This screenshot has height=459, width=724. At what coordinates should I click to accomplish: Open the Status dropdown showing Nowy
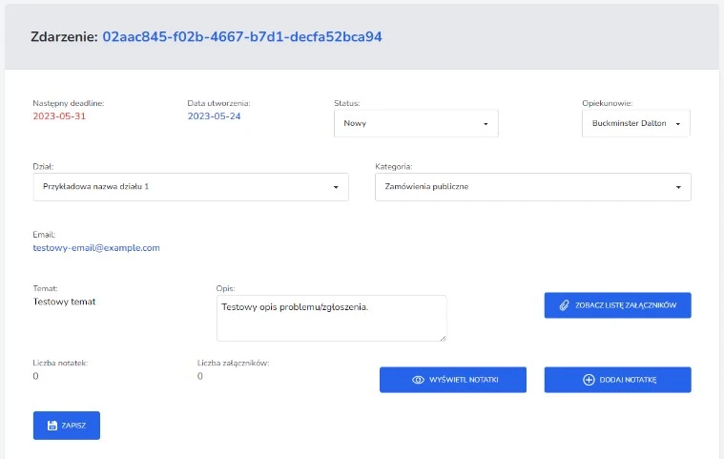point(415,123)
